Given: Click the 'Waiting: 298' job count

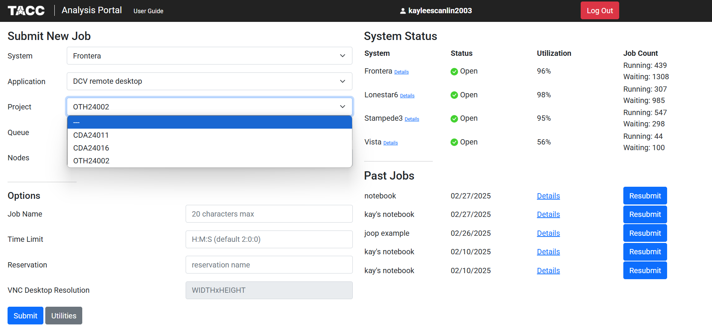Looking at the screenshot, I should pyautogui.click(x=644, y=124).
